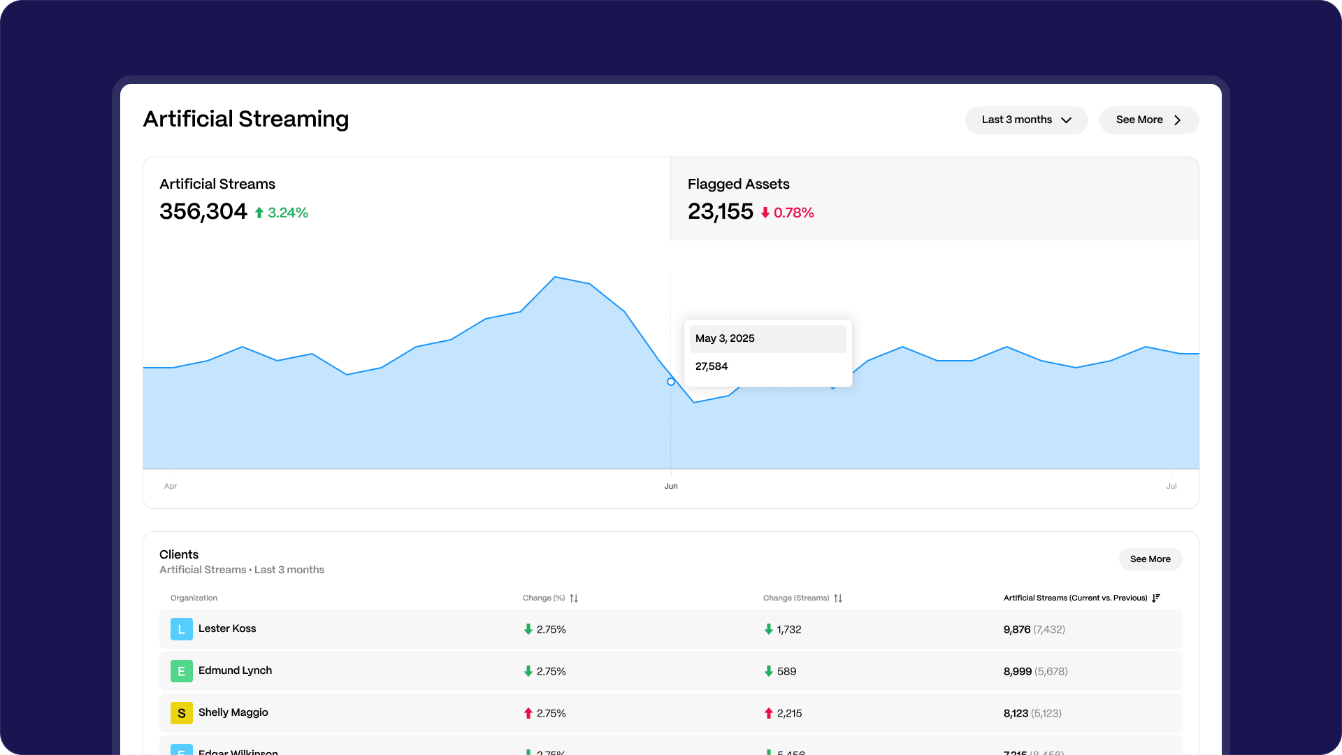Click the Edmund Lynch 'E' avatar icon
Viewport: 1342px width, 755px height.
pos(181,671)
